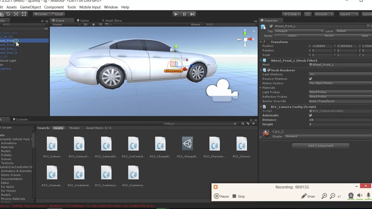This screenshot has width=372, height=209.
Task: Open the Motion Vectors dropdown
Action: pyautogui.click(x=340, y=83)
